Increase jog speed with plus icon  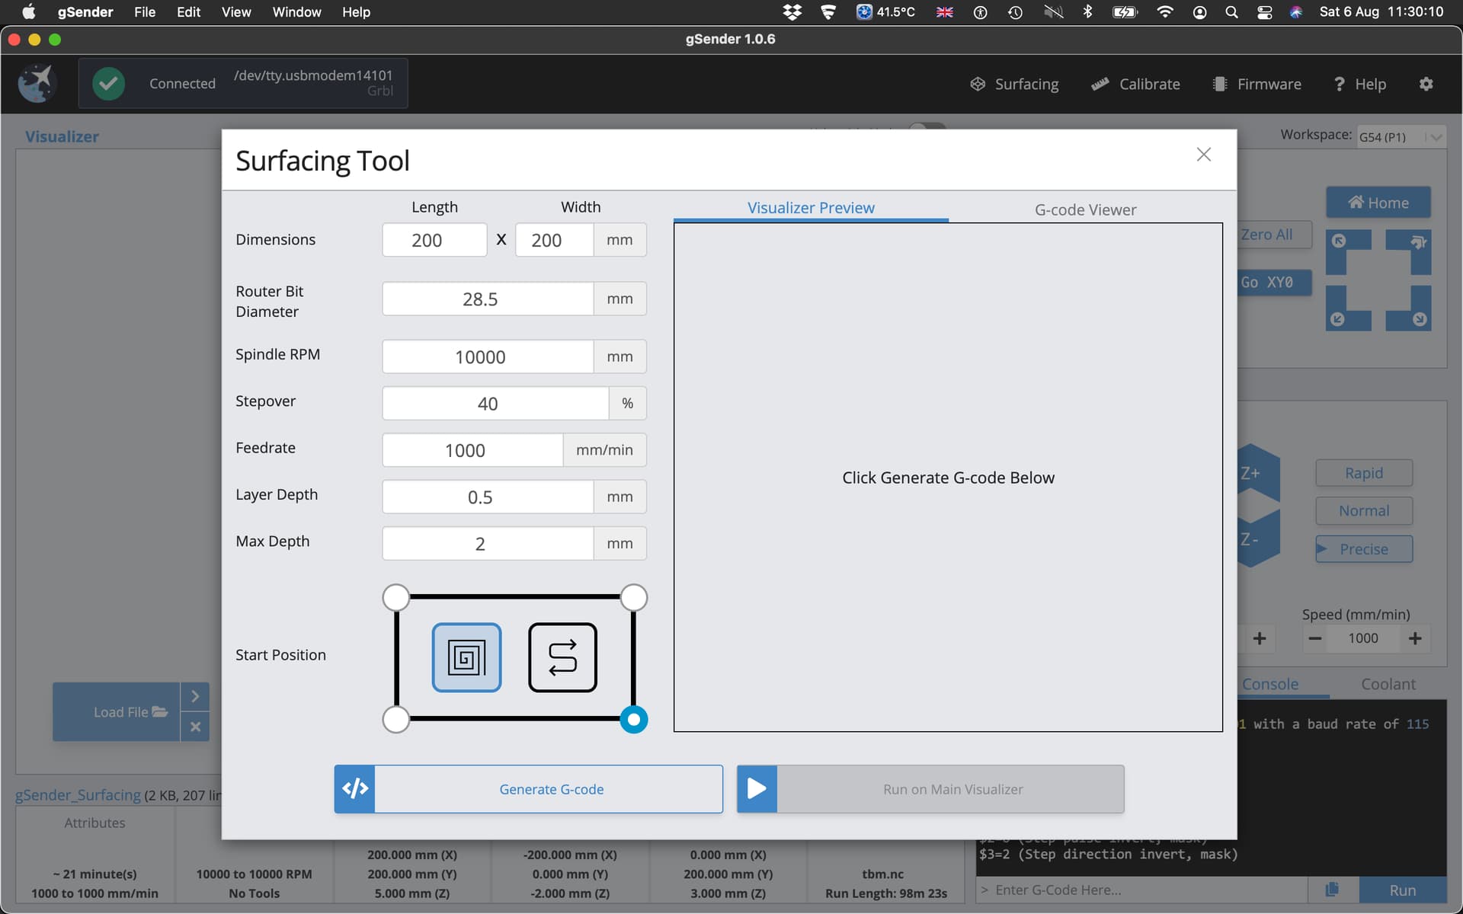[1415, 638]
